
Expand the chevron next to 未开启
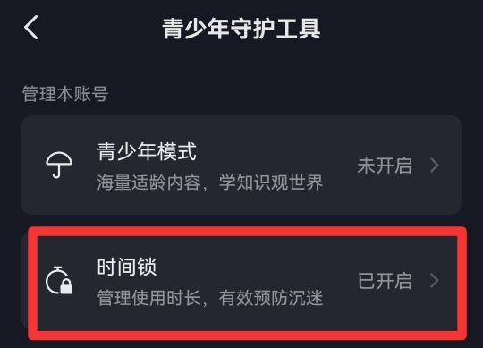(435, 166)
